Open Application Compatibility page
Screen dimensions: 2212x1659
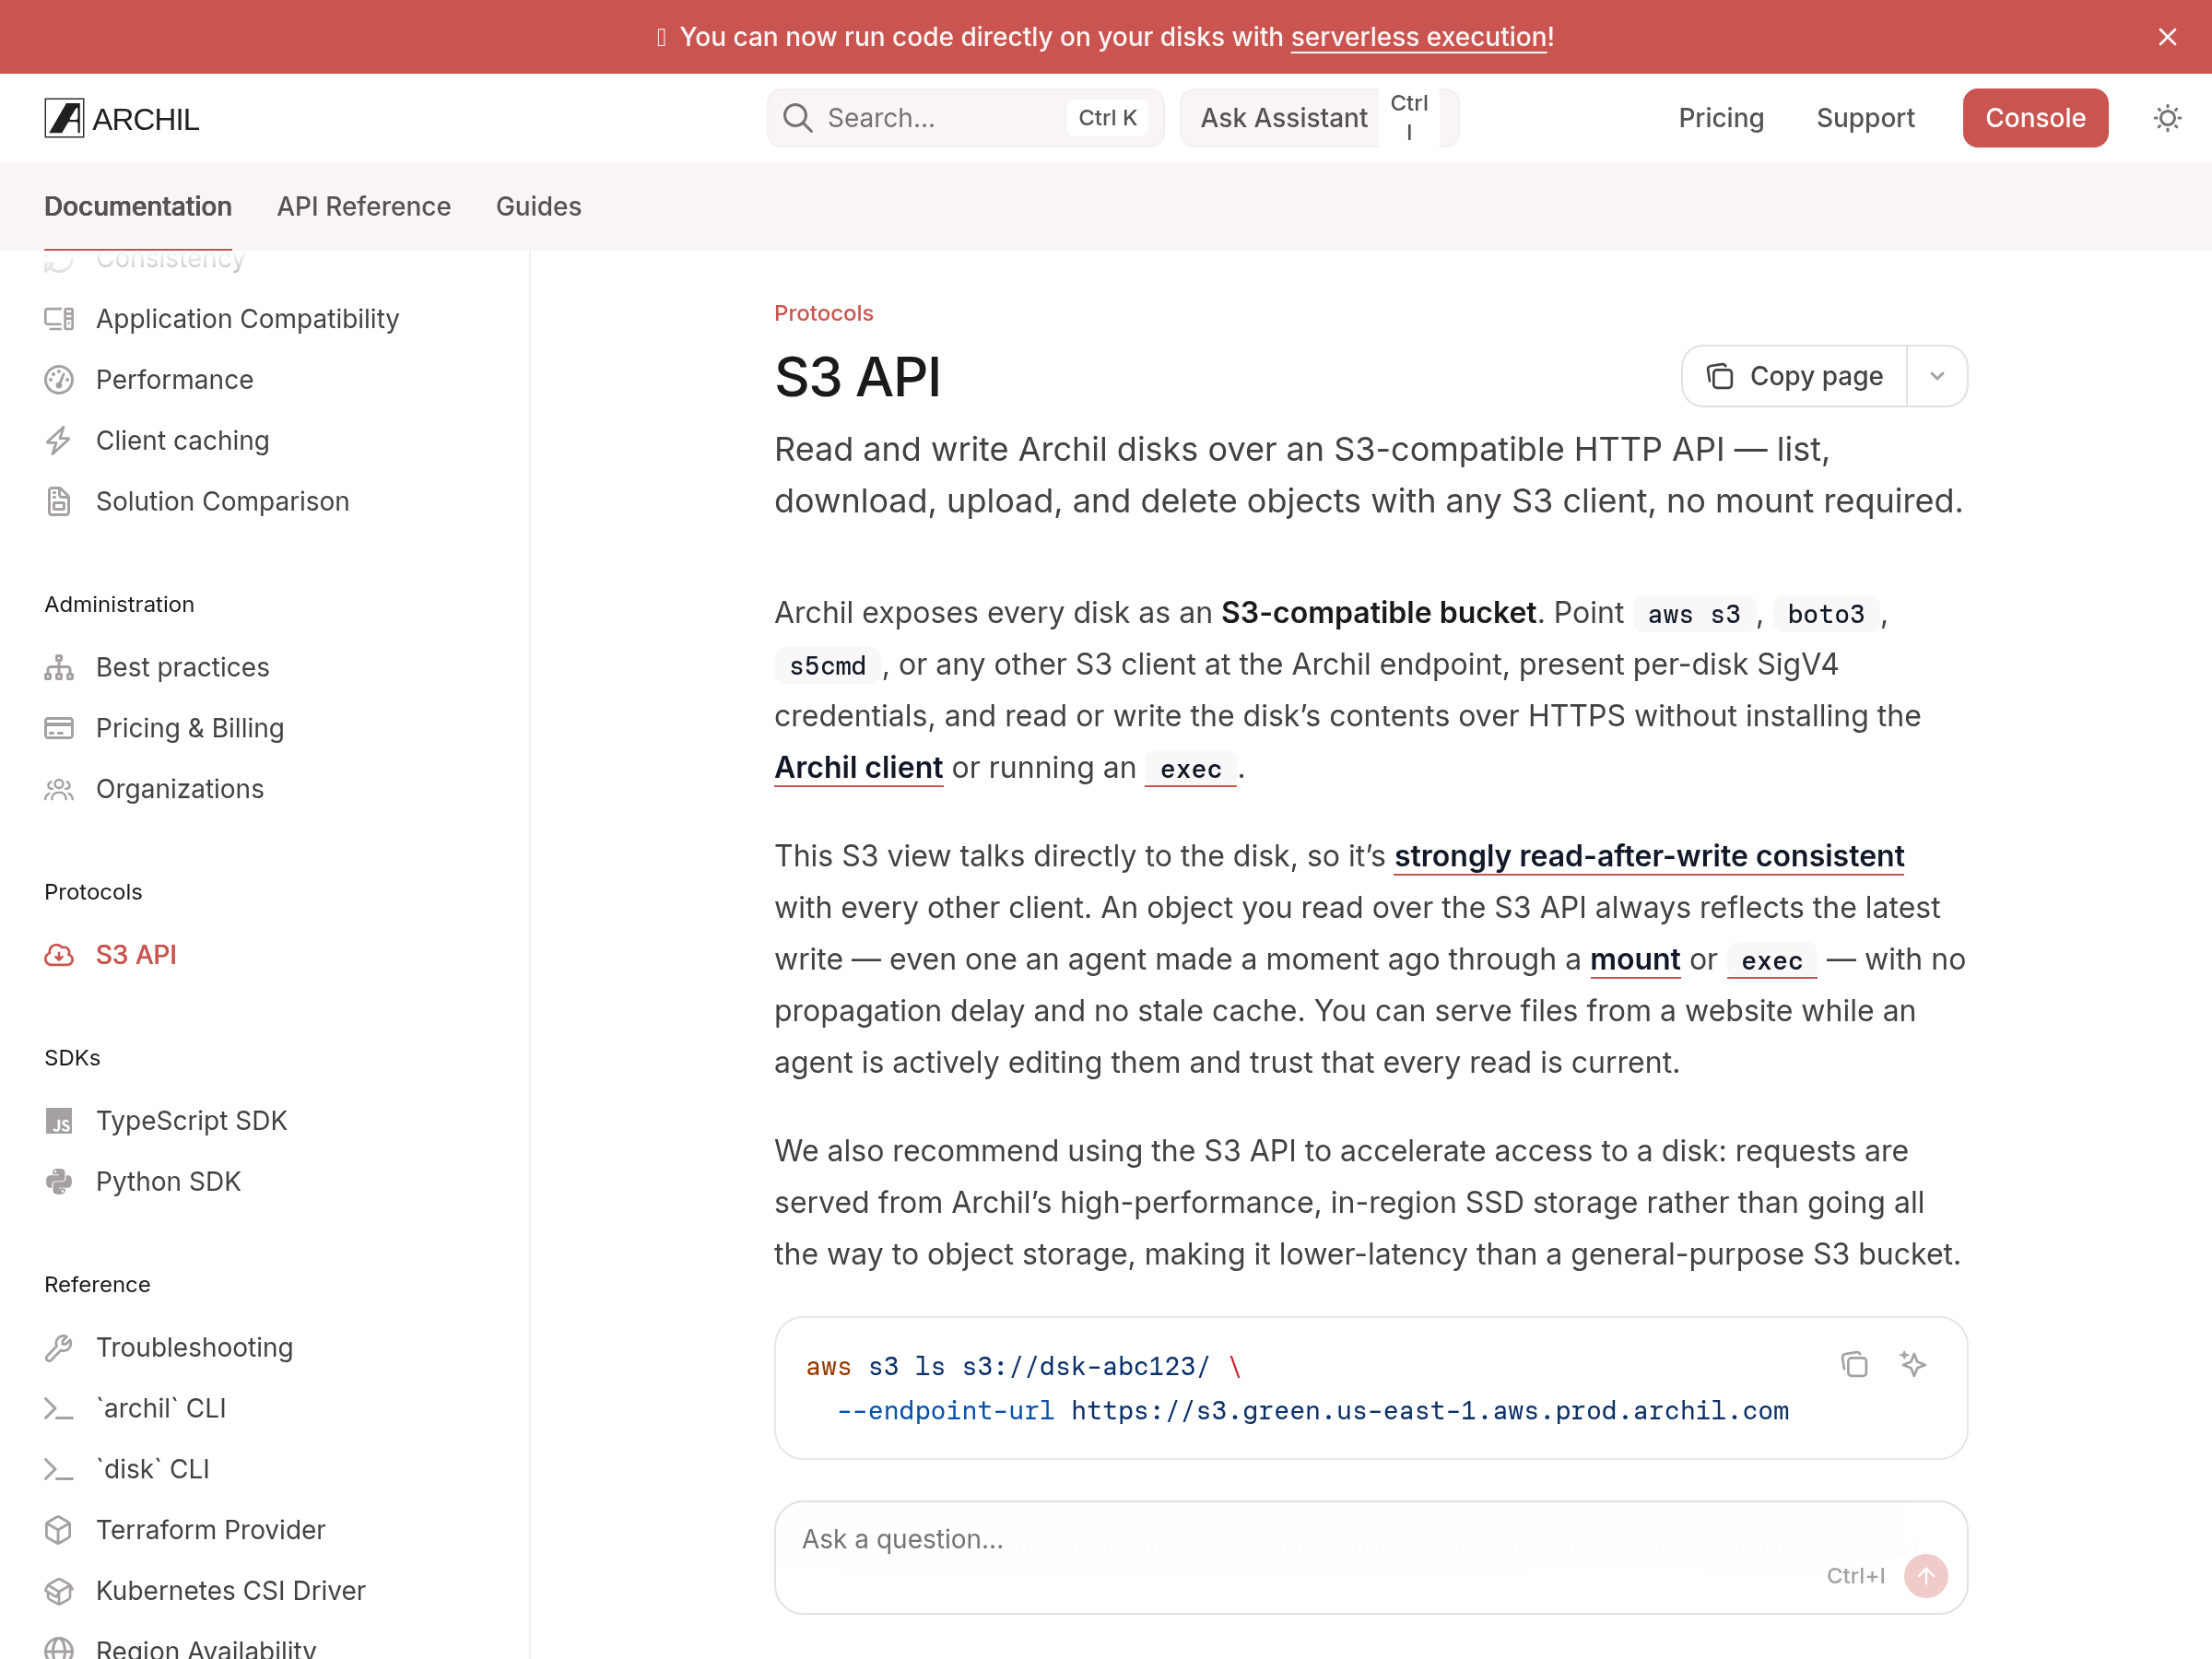tap(247, 319)
